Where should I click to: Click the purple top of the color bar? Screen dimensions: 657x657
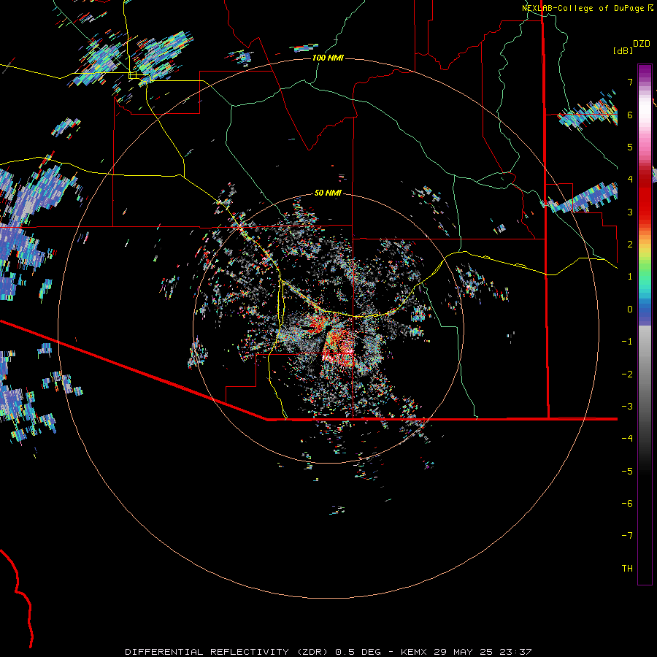point(645,72)
